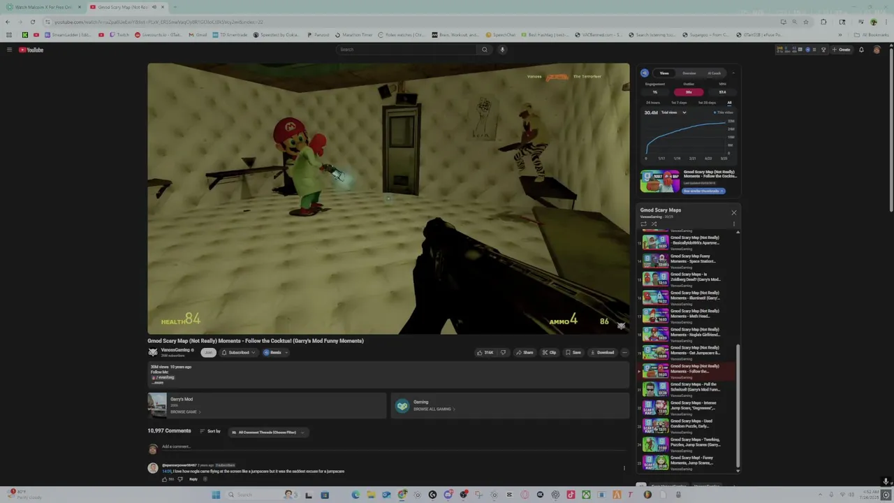This screenshot has width=894, height=503.
Task: Click BROWSE GAME under Garry's Mod
Action: point(185,412)
